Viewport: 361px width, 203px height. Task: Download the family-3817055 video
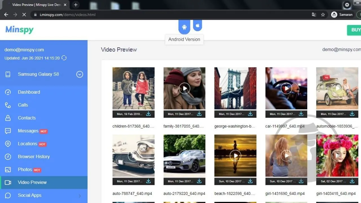click(x=199, y=114)
